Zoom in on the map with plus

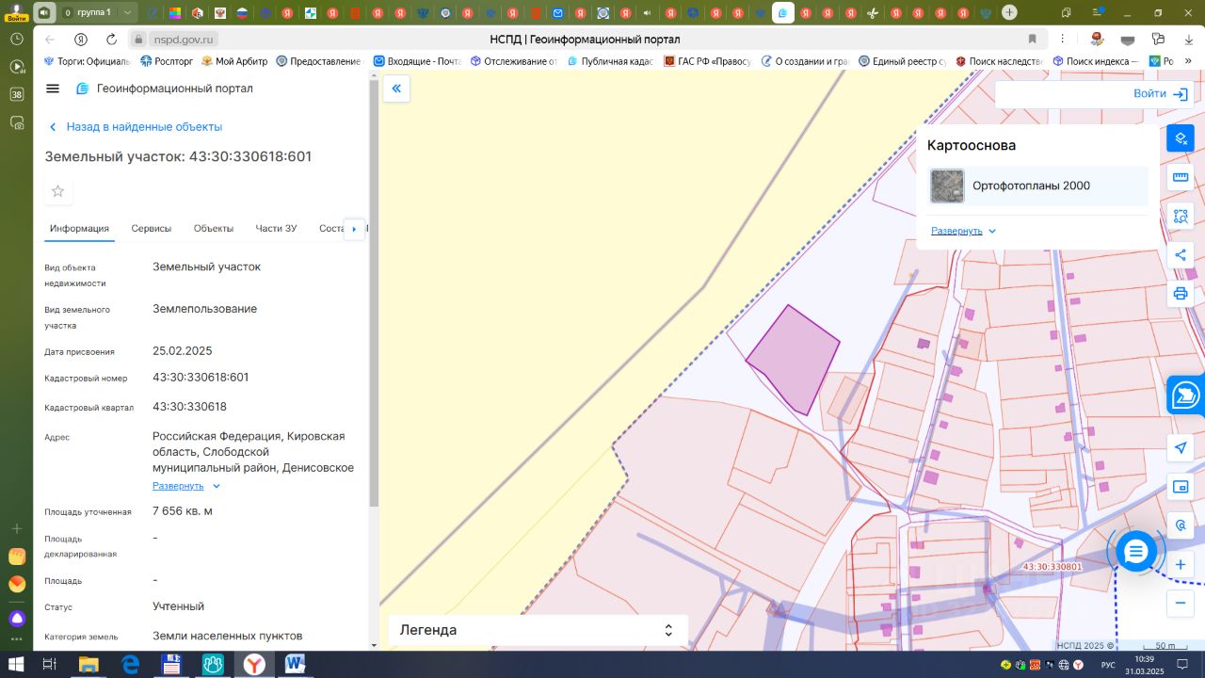pos(1181,564)
